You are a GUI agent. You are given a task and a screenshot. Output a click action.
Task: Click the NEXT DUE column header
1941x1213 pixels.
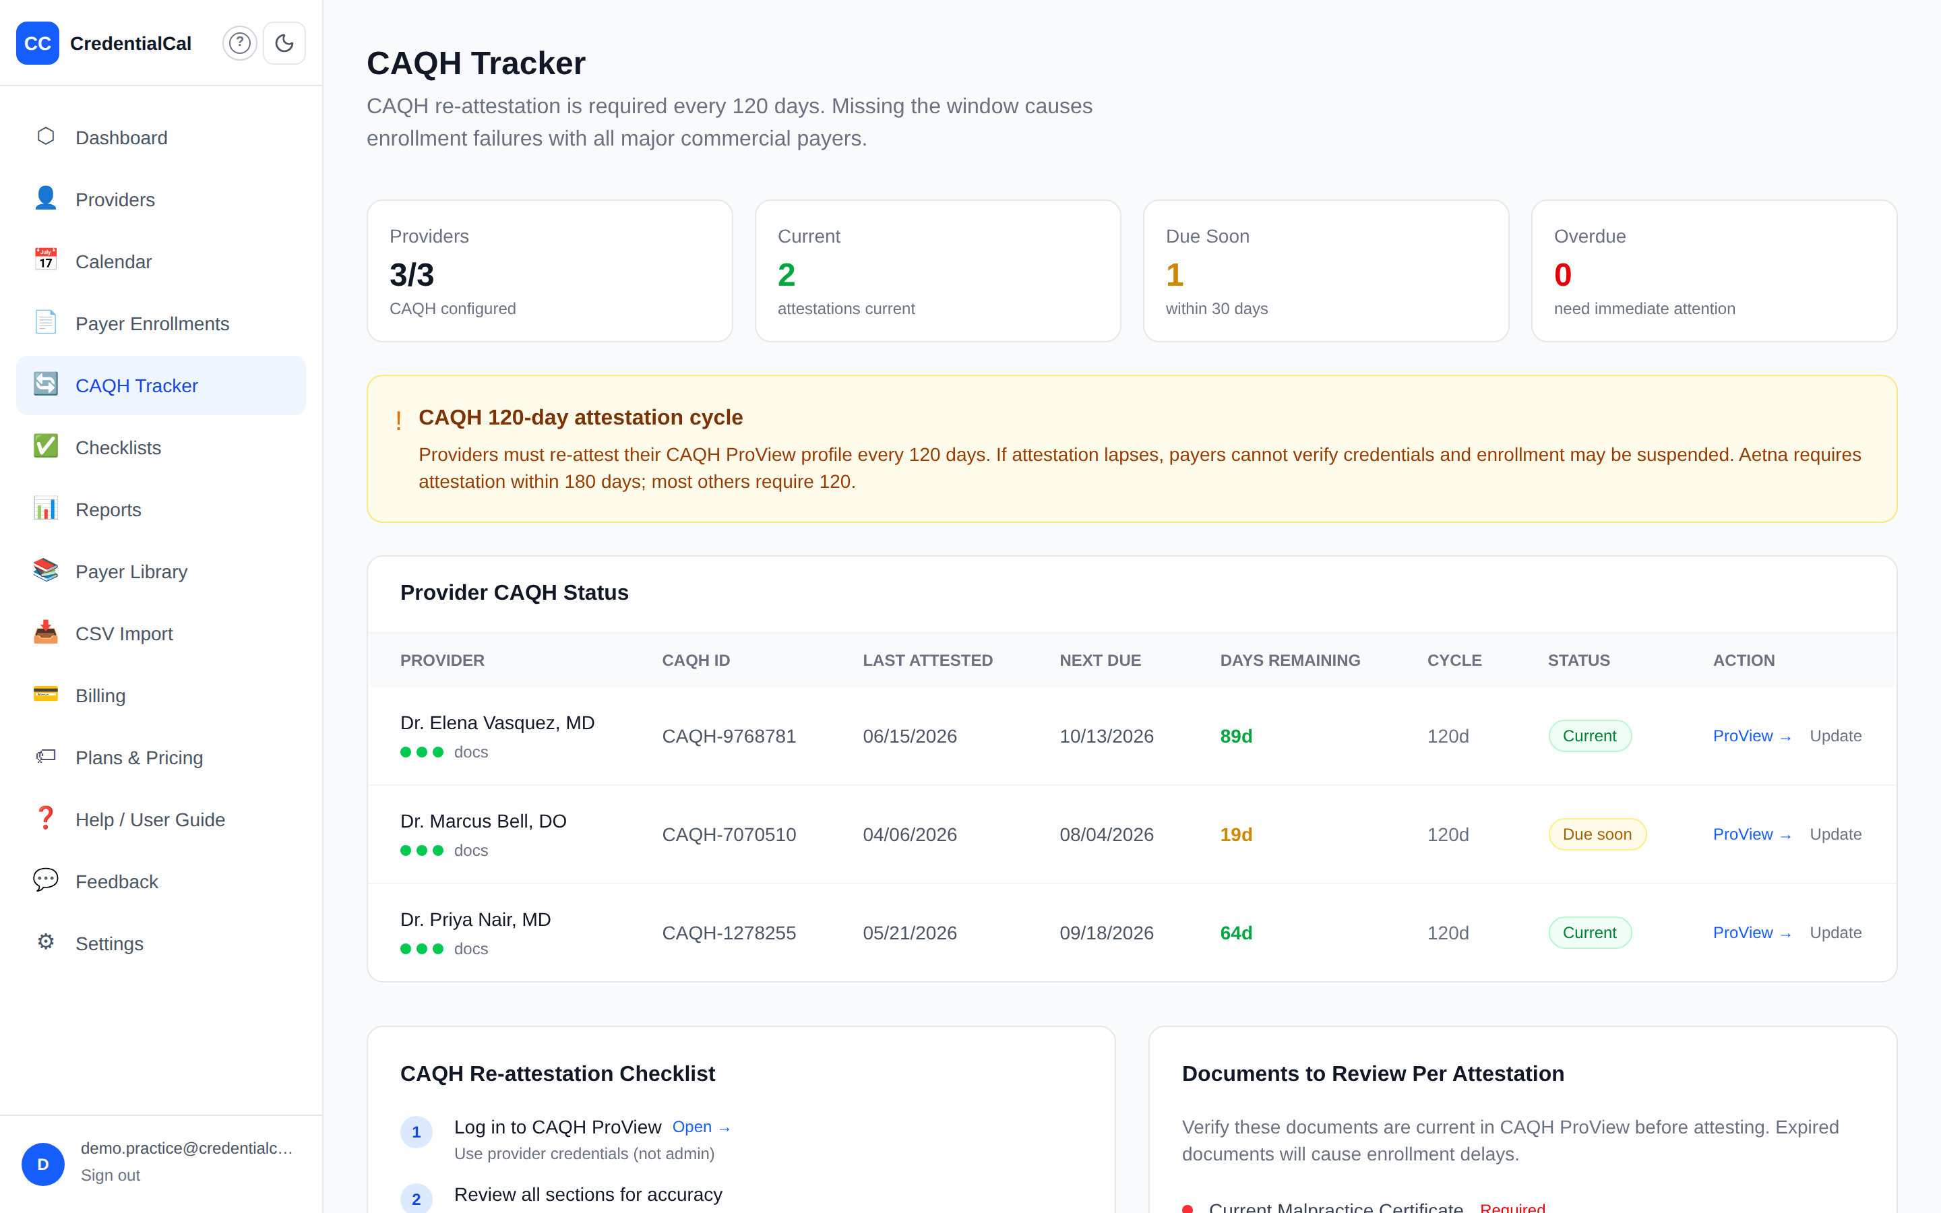(x=1100, y=660)
